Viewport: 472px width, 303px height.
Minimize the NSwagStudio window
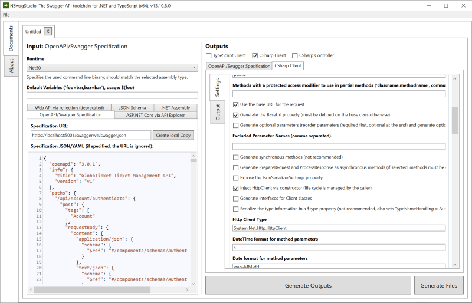[429, 6]
